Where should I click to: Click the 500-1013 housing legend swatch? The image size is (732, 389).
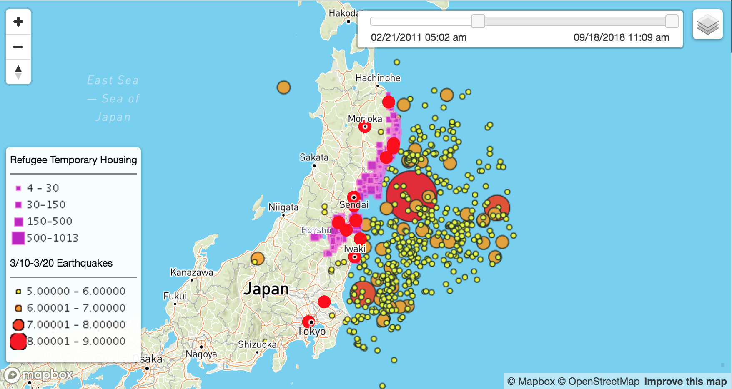[18, 238]
